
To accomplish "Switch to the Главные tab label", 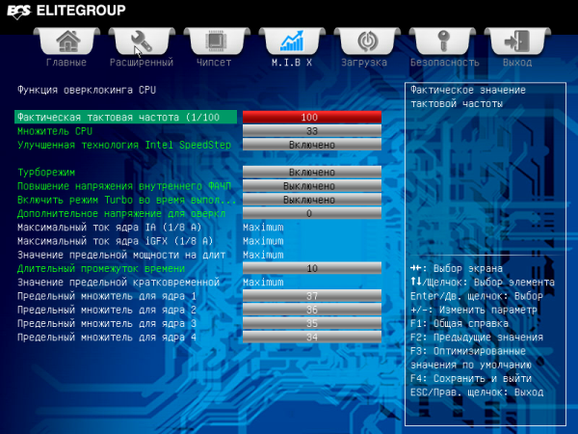I will [x=66, y=63].
